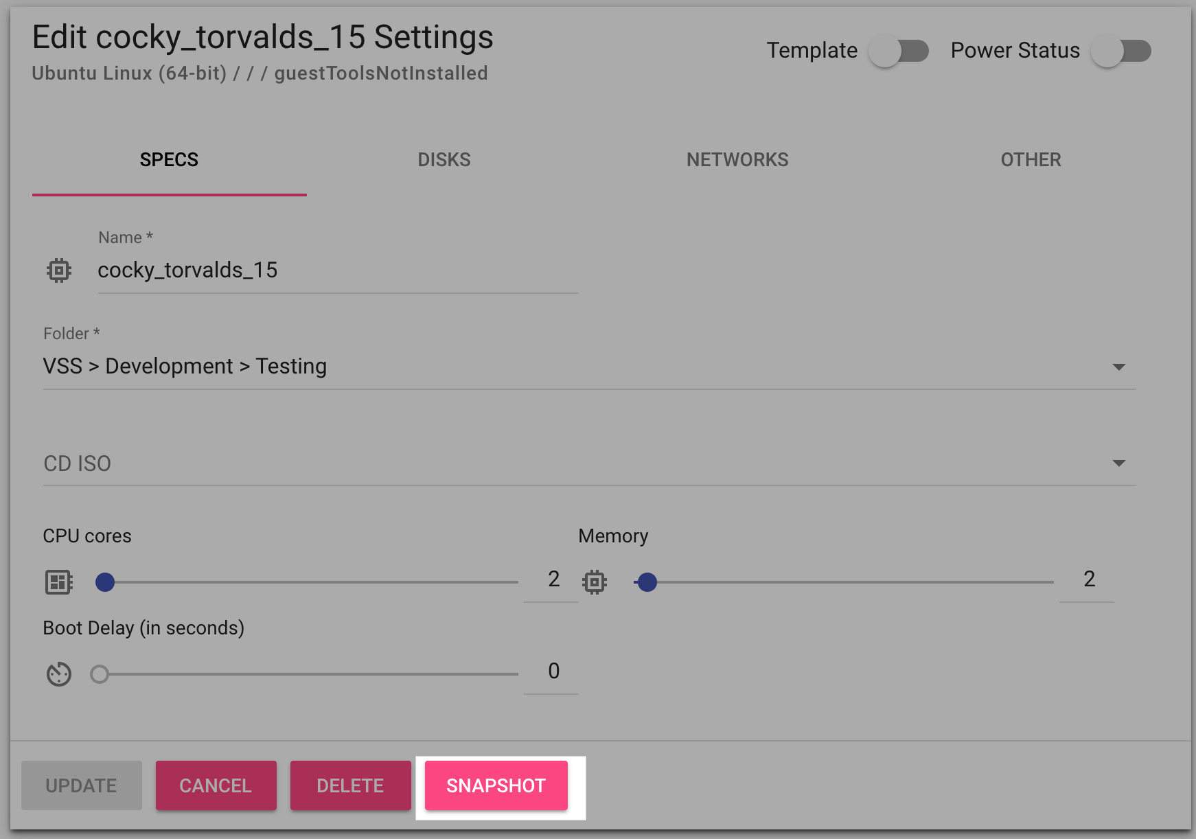Click the DELETE button

pos(350,785)
